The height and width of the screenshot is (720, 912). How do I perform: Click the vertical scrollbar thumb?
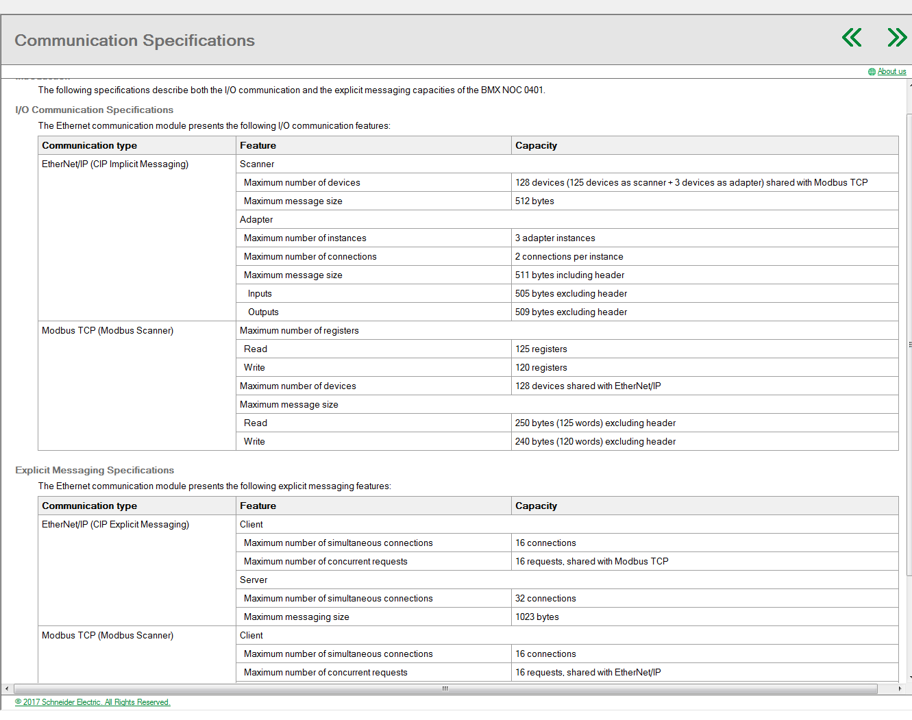point(909,344)
